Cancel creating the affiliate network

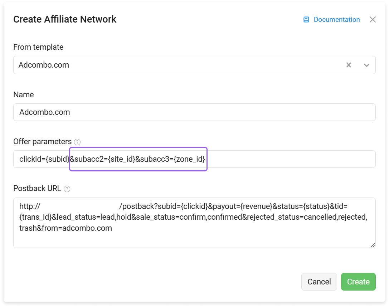click(319, 282)
